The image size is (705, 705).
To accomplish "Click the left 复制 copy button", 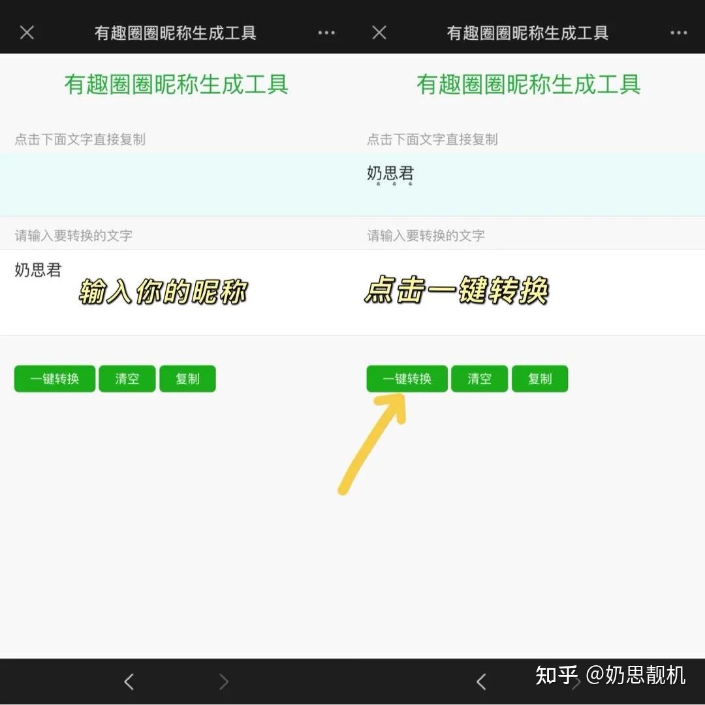I will pyautogui.click(x=187, y=379).
